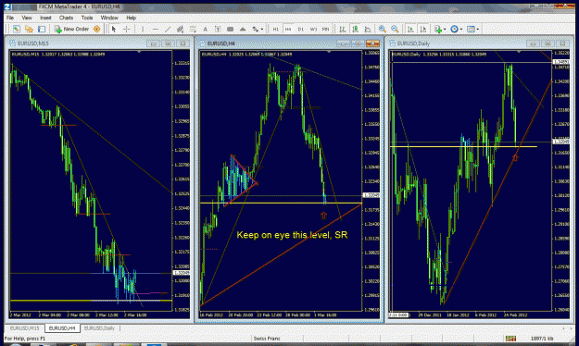Click 'Swiss Franc' in the status bar
Viewport: 579px width, 346px height.
click(x=267, y=339)
